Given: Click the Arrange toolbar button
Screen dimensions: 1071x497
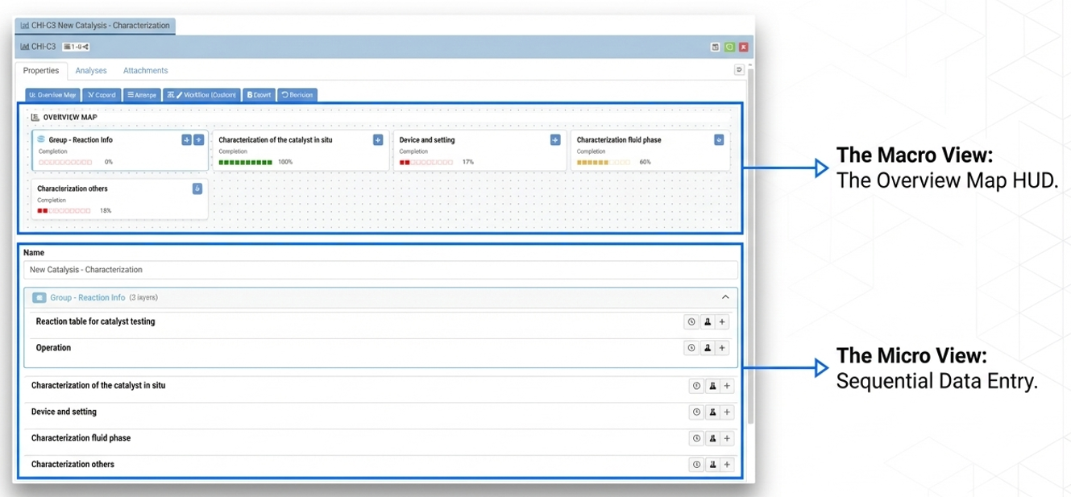Looking at the screenshot, I should pos(142,95).
